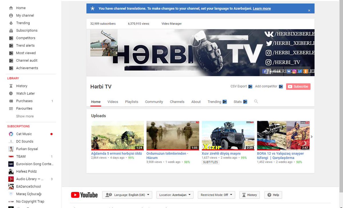Open the Stats tab

[x=240, y=102]
